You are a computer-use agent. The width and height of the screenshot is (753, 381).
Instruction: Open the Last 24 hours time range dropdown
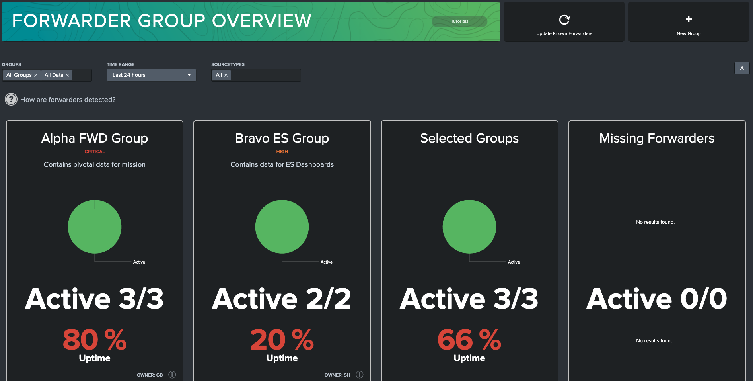(151, 75)
